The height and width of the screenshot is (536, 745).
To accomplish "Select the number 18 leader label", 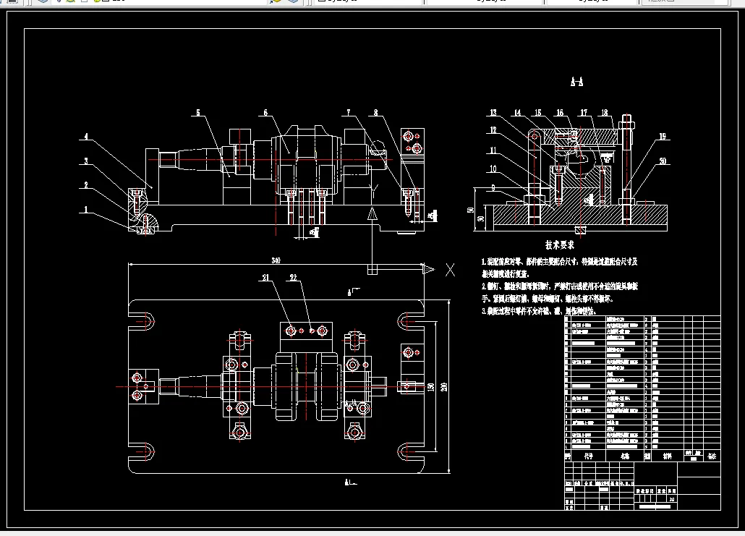I will tap(604, 113).
